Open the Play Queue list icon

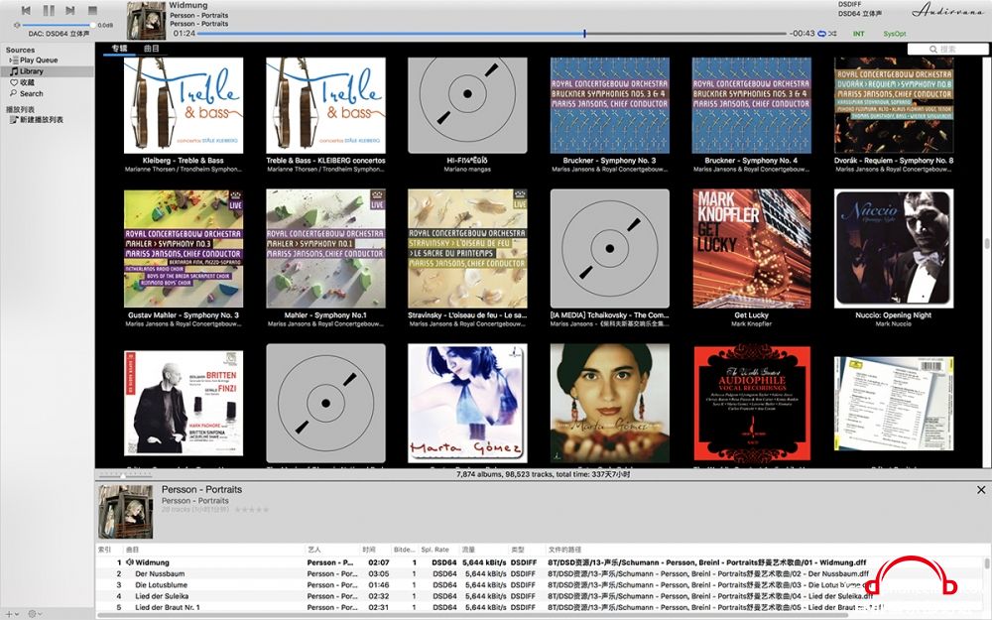tap(15, 61)
